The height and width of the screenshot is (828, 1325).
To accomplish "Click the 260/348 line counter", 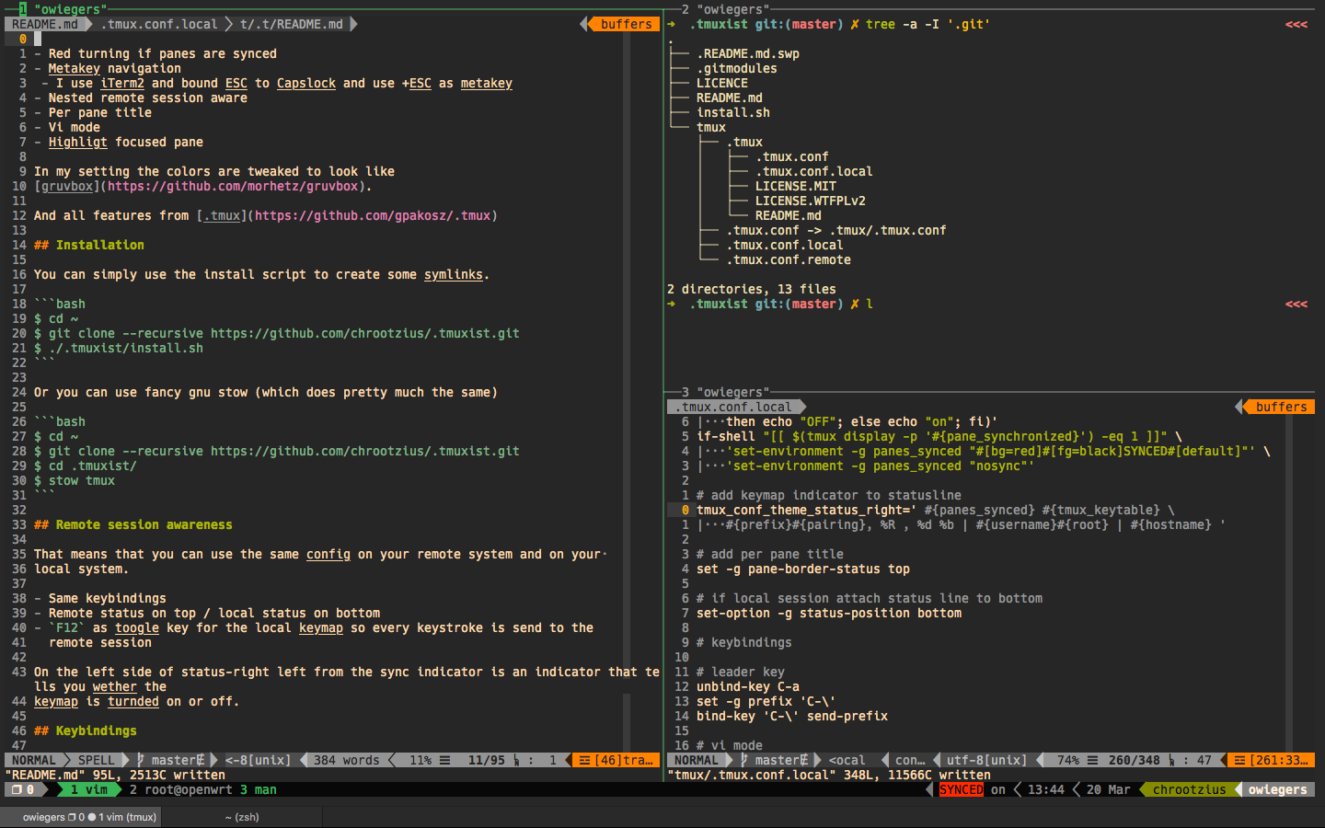I will click(x=1135, y=760).
